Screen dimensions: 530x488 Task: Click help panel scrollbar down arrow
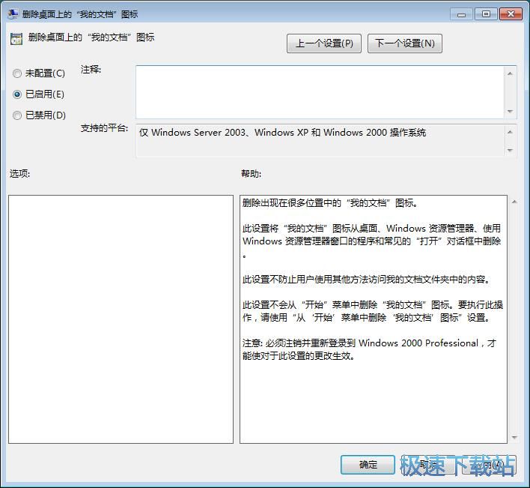coord(514,438)
